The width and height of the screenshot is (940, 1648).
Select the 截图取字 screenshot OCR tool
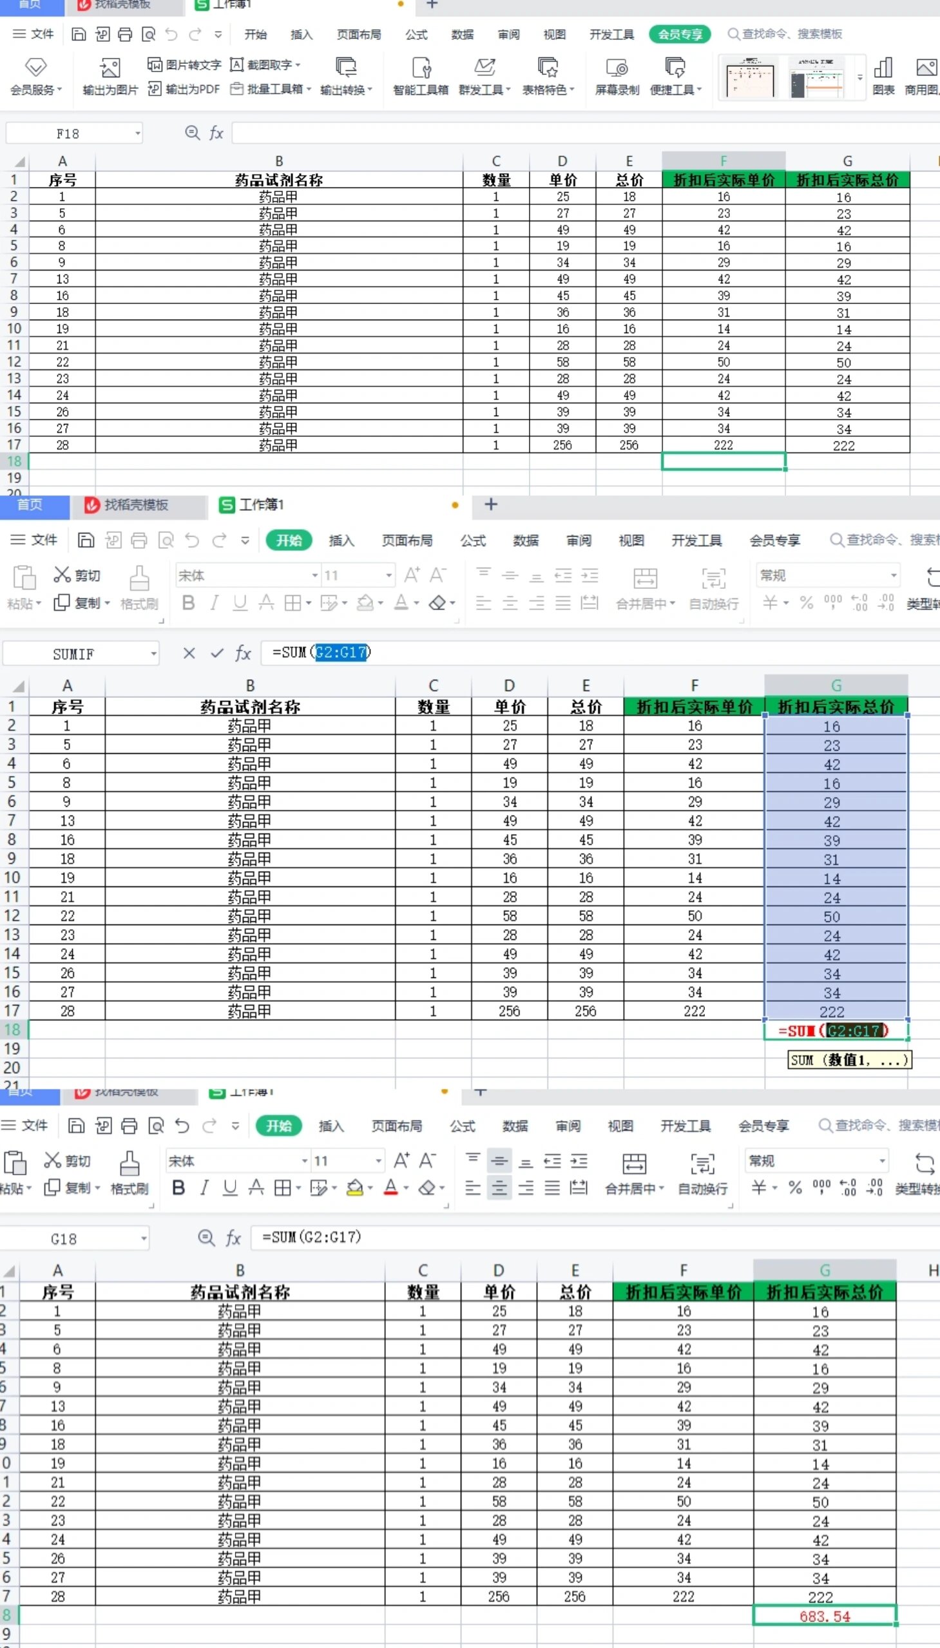point(265,64)
